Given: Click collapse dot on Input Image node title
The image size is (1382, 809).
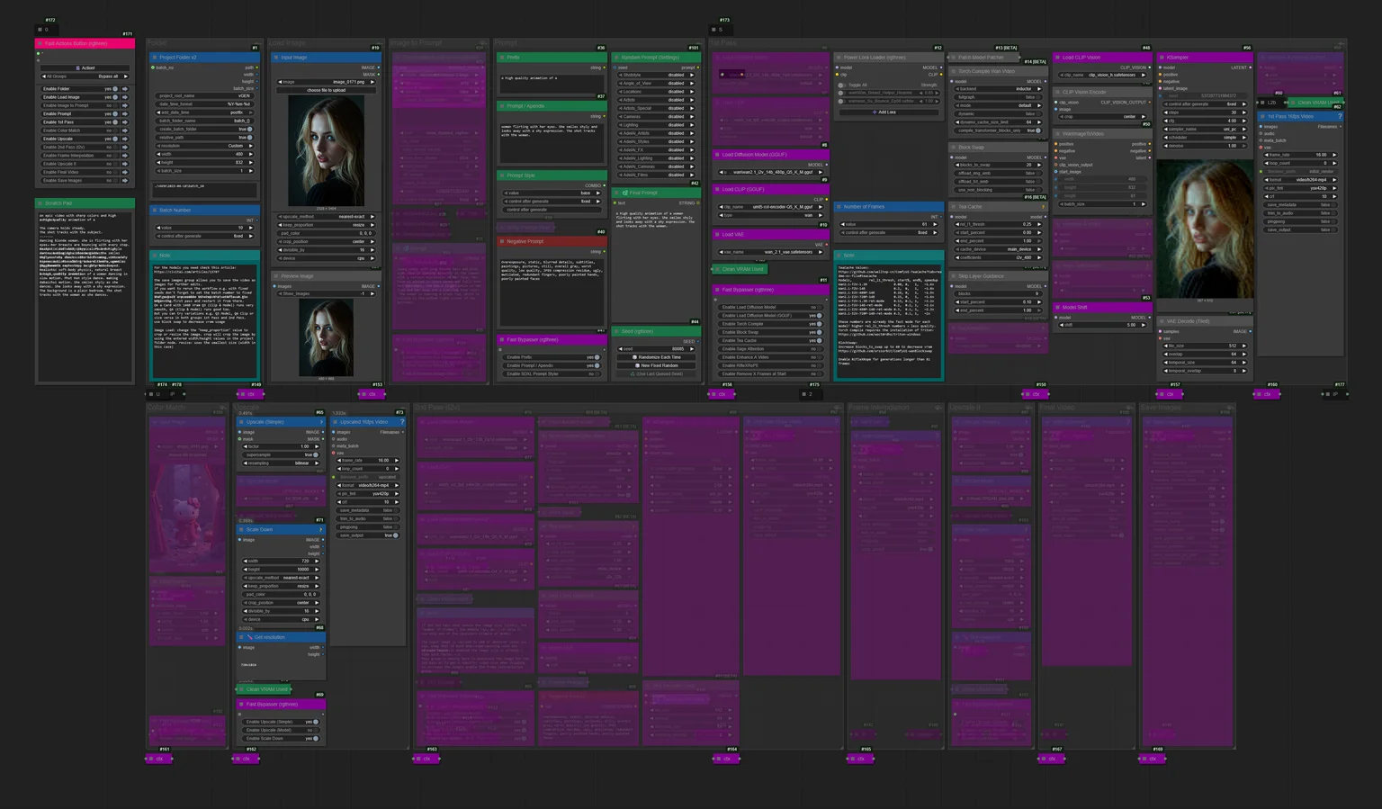Looking at the screenshot, I should (x=276, y=58).
